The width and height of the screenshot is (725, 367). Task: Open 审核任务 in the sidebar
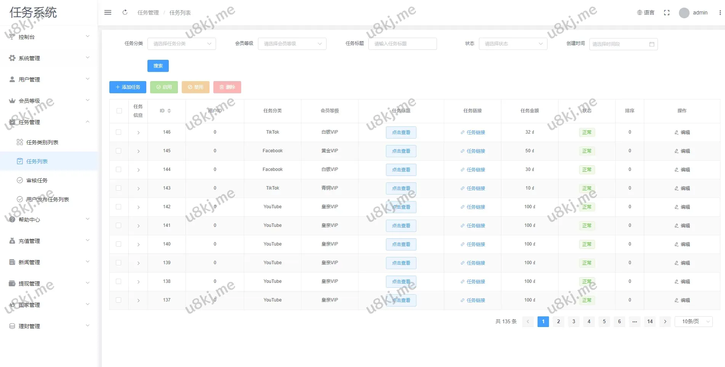pos(37,180)
